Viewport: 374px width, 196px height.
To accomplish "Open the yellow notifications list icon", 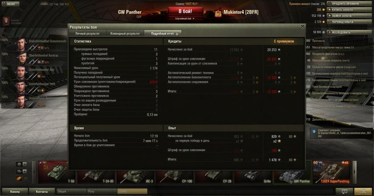I will tap(363, 191).
